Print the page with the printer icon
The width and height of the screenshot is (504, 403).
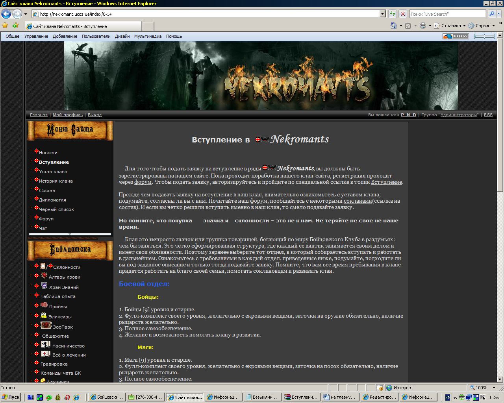click(423, 26)
